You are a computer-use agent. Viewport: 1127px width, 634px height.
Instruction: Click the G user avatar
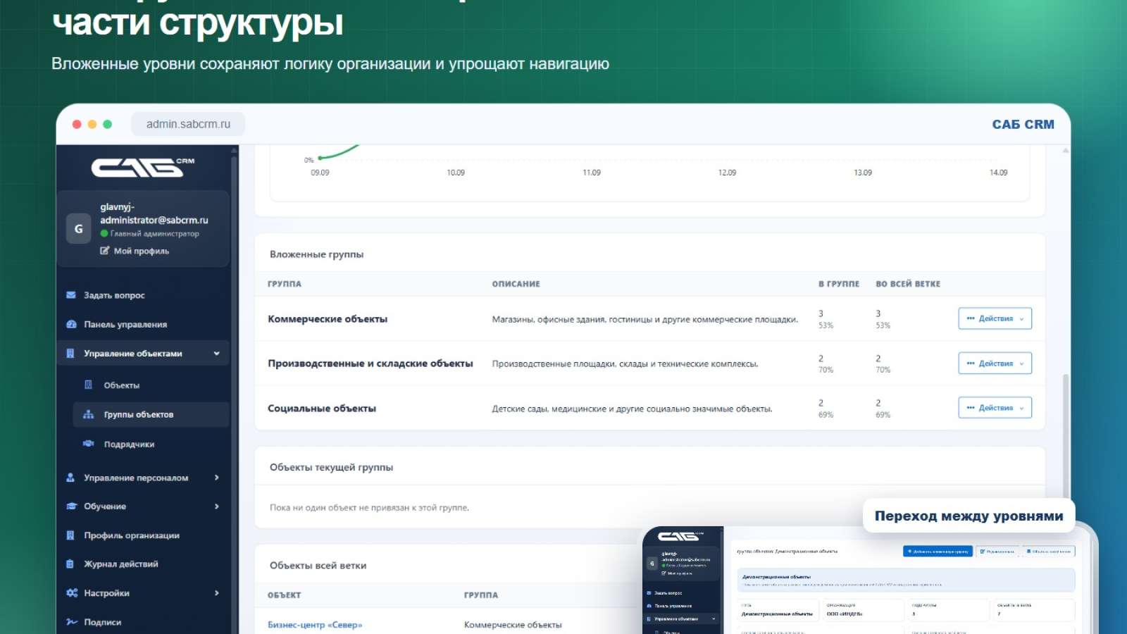point(78,229)
